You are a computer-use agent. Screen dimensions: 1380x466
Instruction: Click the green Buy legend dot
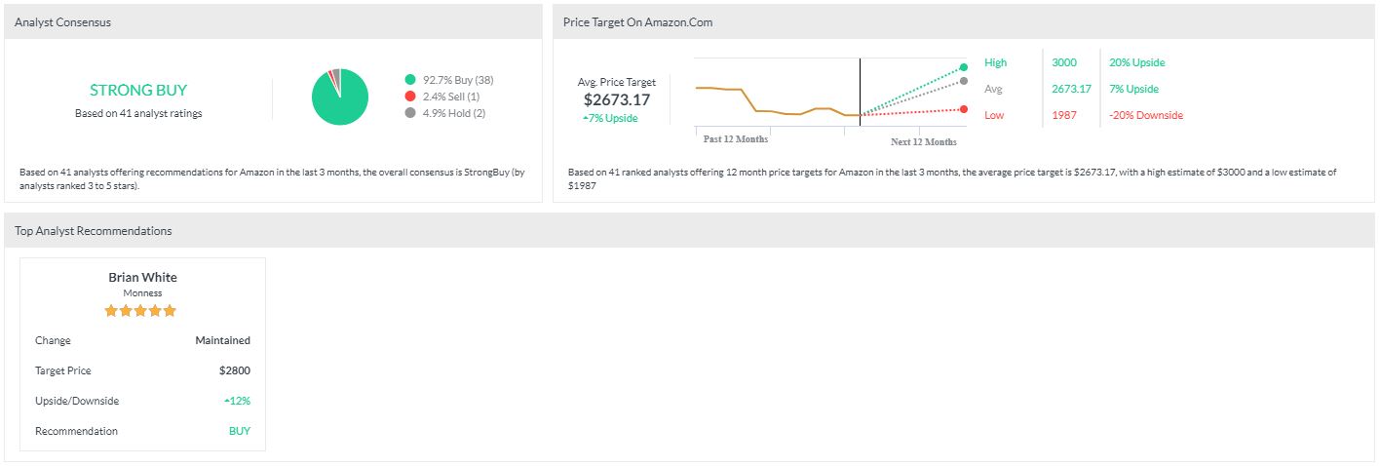pyautogui.click(x=410, y=79)
